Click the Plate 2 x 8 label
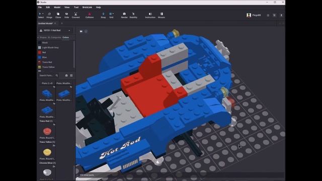This screenshot has height=181, width=322. (47, 83)
